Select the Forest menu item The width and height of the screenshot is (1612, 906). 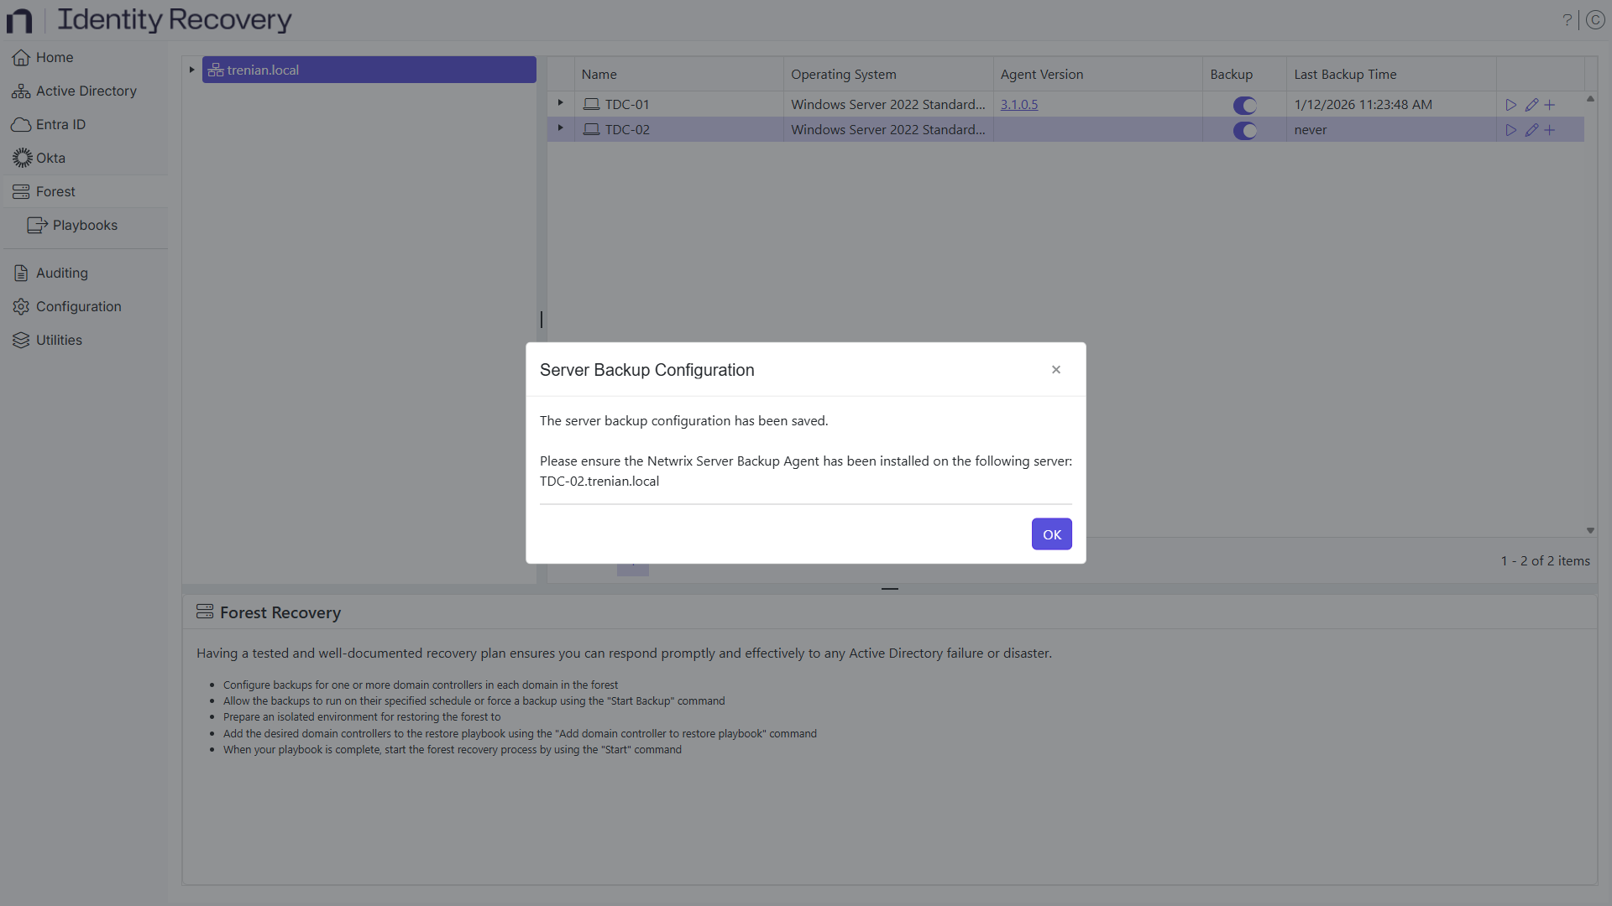[x=55, y=191]
